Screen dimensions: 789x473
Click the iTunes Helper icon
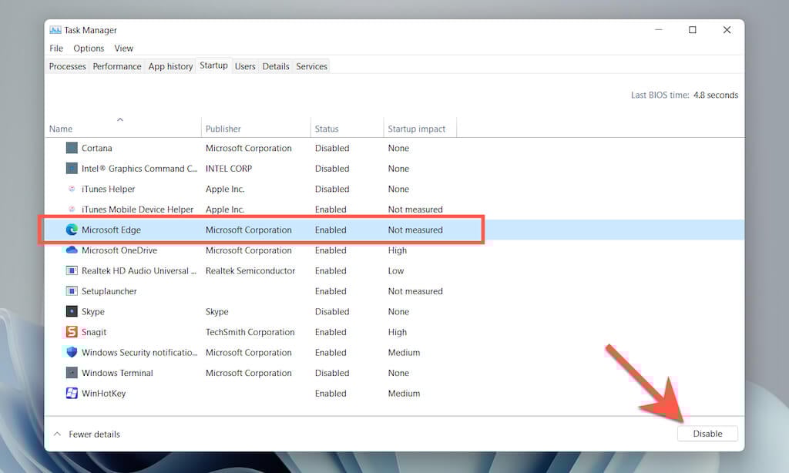(x=72, y=189)
